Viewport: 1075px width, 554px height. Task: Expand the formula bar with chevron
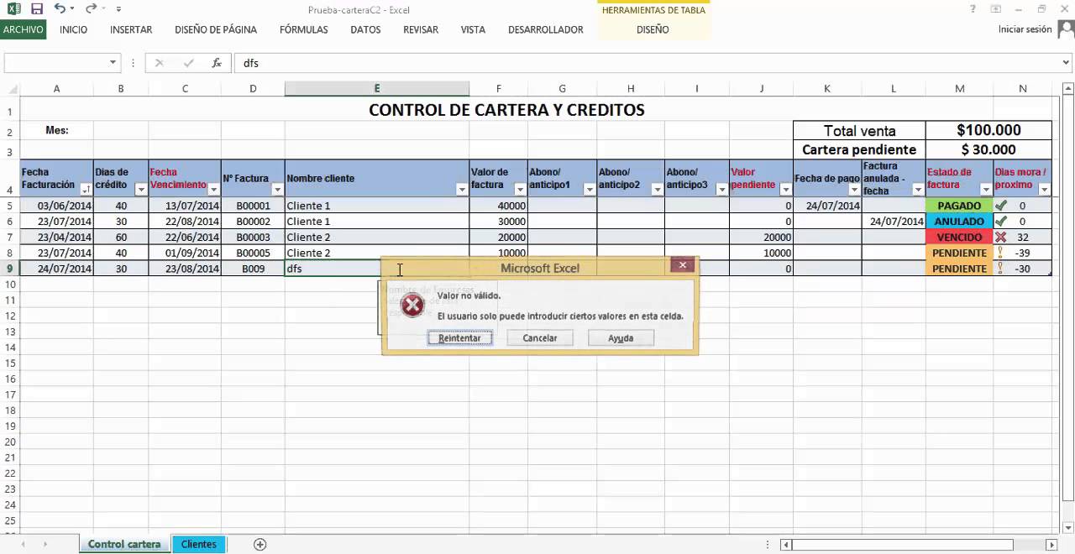coord(1065,63)
